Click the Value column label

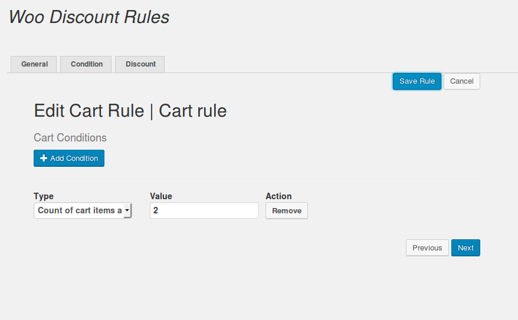point(161,196)
